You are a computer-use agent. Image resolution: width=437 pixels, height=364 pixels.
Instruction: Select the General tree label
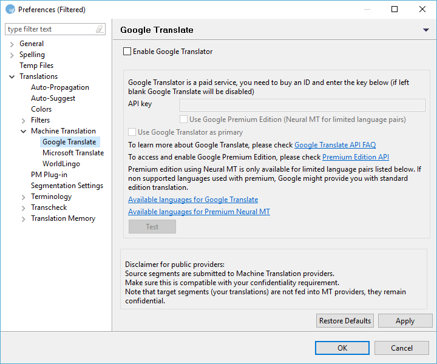point(32,44)
